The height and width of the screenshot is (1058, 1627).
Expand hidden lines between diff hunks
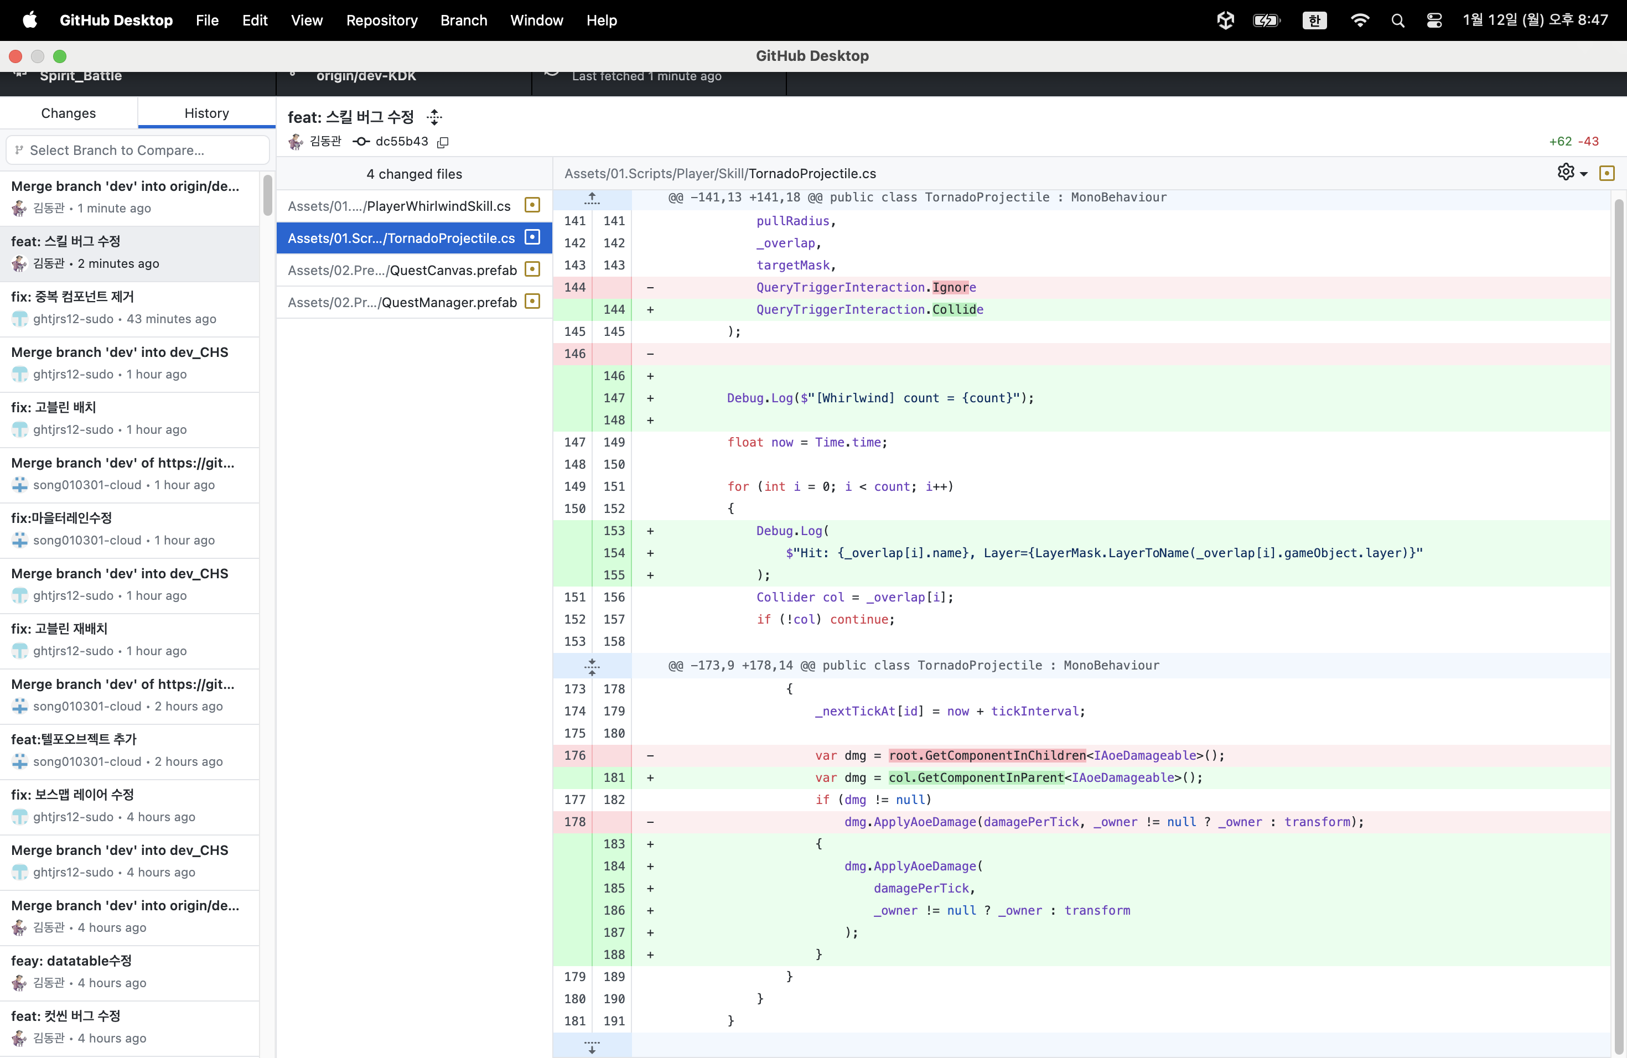click(x=592, y=666)
